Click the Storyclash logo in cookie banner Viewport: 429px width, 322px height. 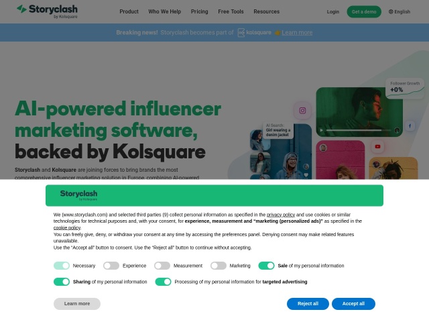point(78,195)
